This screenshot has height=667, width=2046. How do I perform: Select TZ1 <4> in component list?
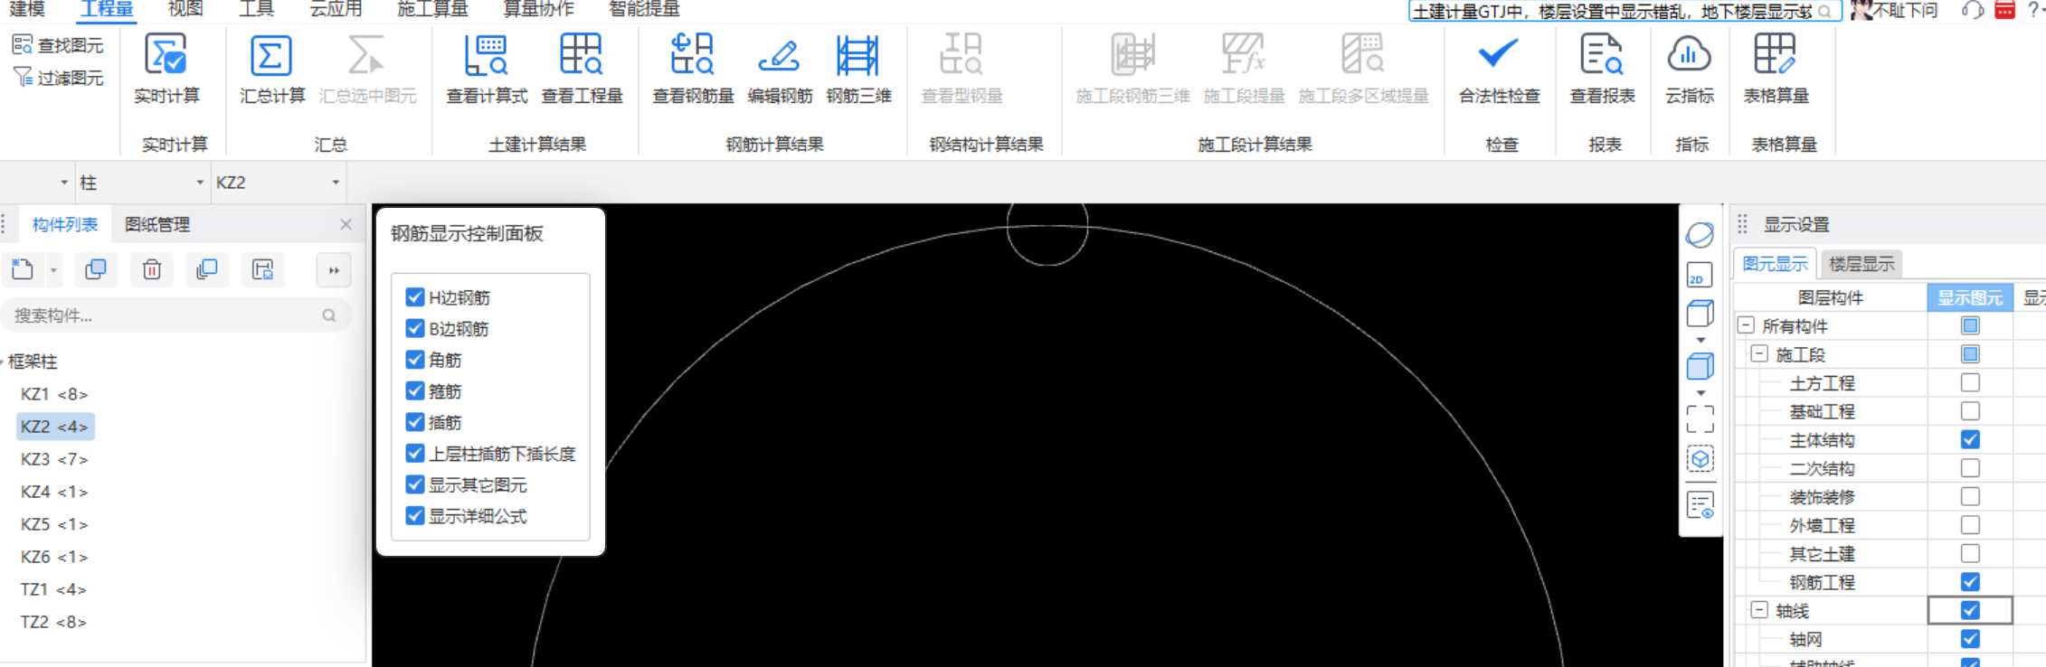point(54,589)
